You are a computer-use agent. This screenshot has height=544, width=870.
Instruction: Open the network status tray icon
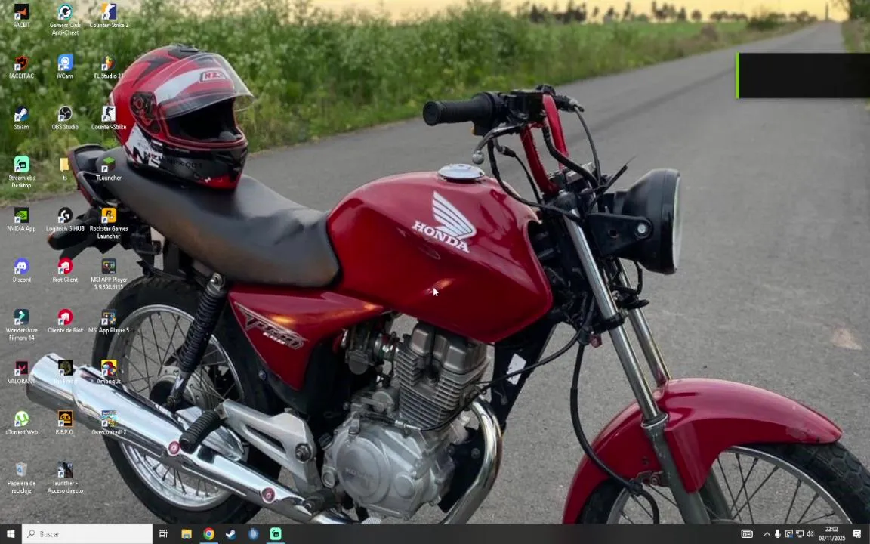point(800,534)
